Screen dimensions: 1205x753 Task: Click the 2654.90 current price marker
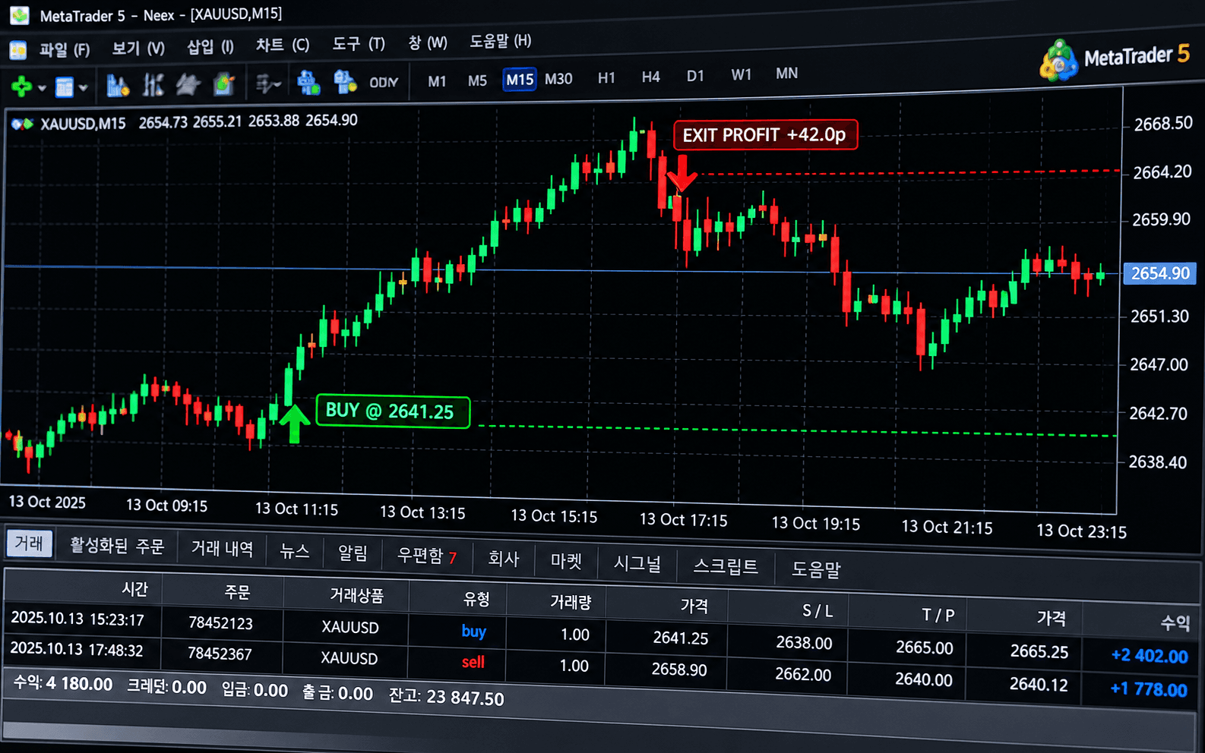(x=1159, y=273)
